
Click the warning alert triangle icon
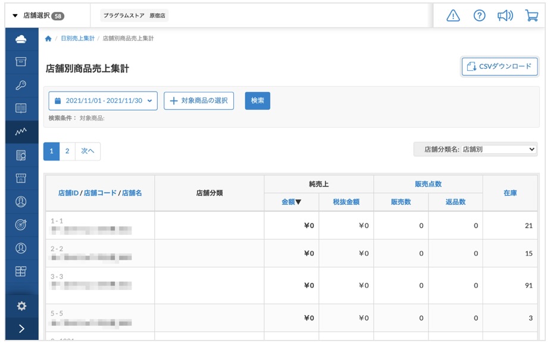pos(453,16)
